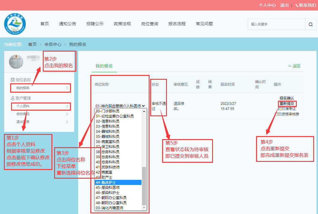
Task: Click 我的报名 in the breadcrumb
Action: 78,44
